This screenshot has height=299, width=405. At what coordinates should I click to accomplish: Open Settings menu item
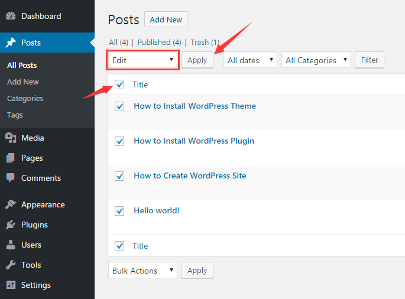pyautogui.click(x=47, y=285)
